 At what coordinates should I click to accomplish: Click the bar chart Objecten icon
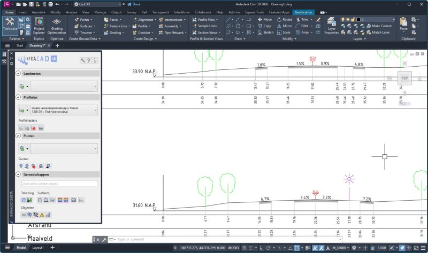(x=48, y=215)
